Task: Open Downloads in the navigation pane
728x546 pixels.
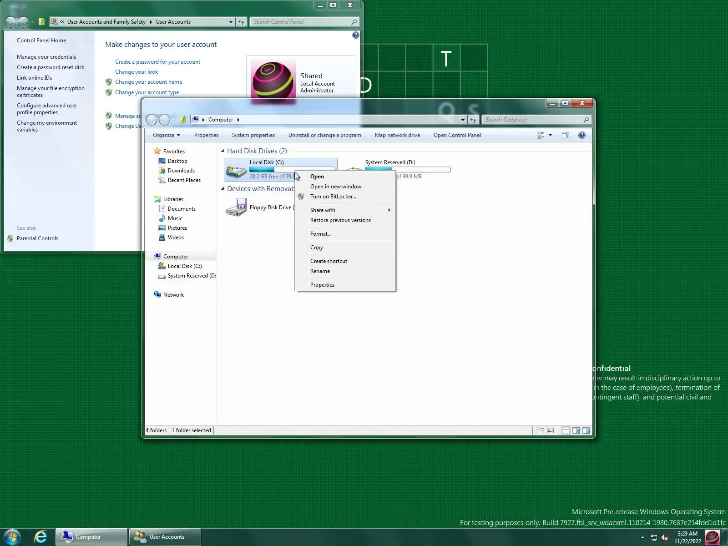Action: tap(181, 171)
